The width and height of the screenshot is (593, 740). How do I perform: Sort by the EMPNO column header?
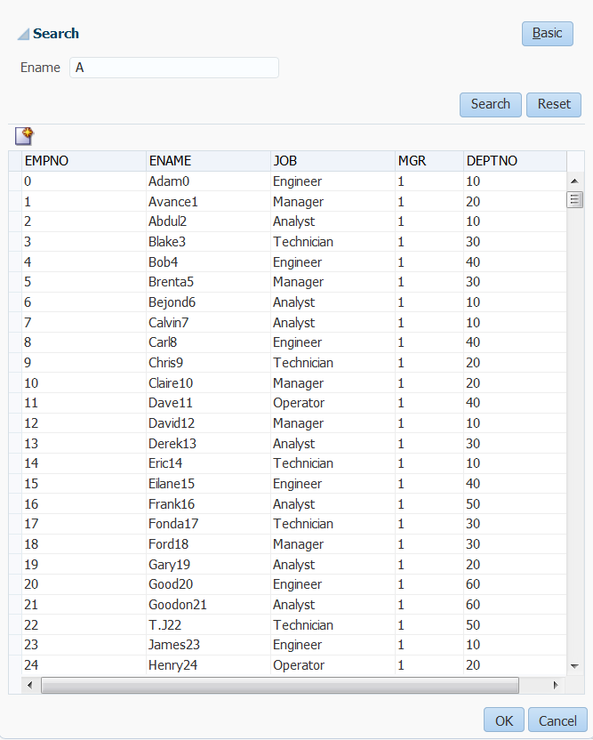[84, 161]
